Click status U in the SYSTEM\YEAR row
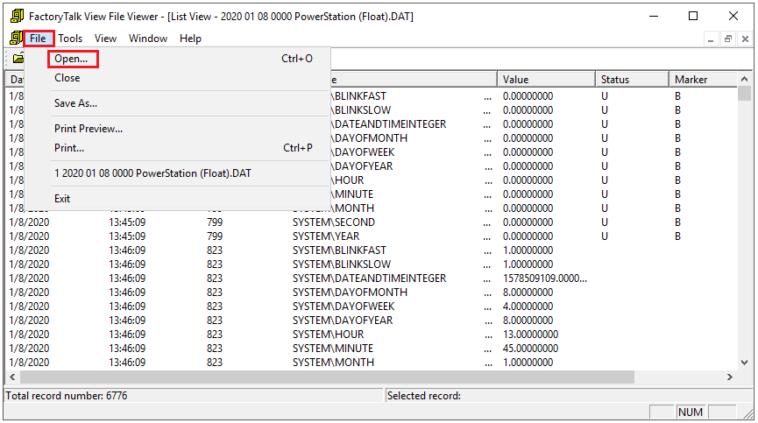 pyautogui.click(x=605, y=236)
